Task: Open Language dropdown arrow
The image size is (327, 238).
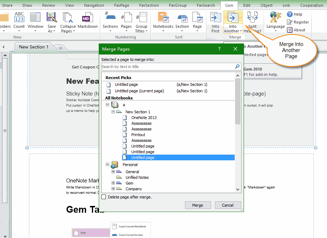Action: pyautogui.click(x=275, y=31)
